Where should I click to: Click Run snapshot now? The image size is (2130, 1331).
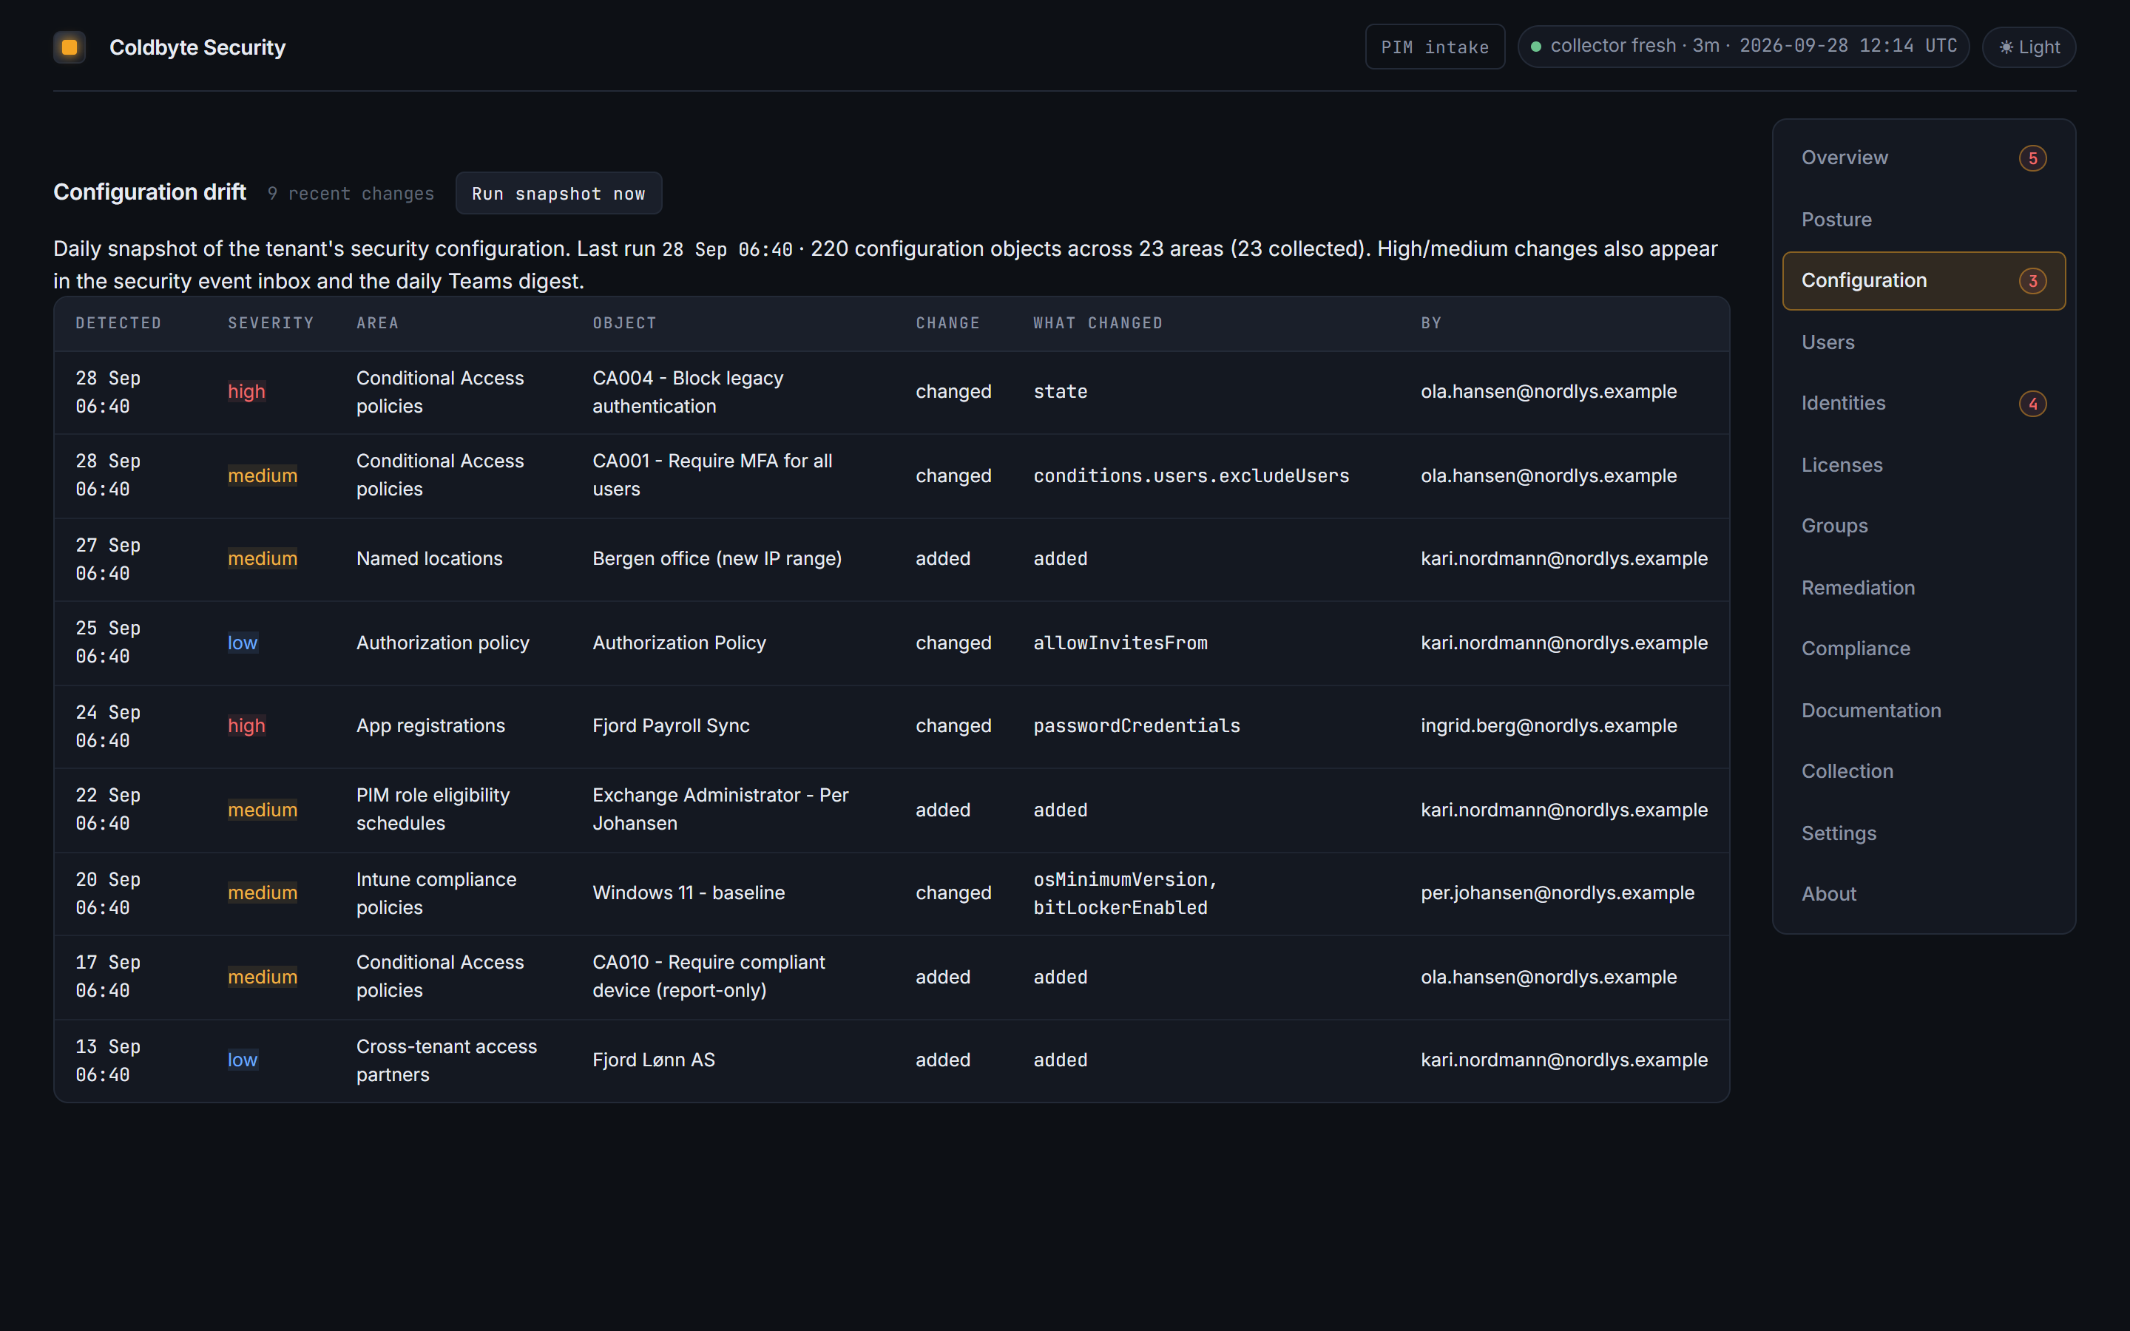point(559,194)
